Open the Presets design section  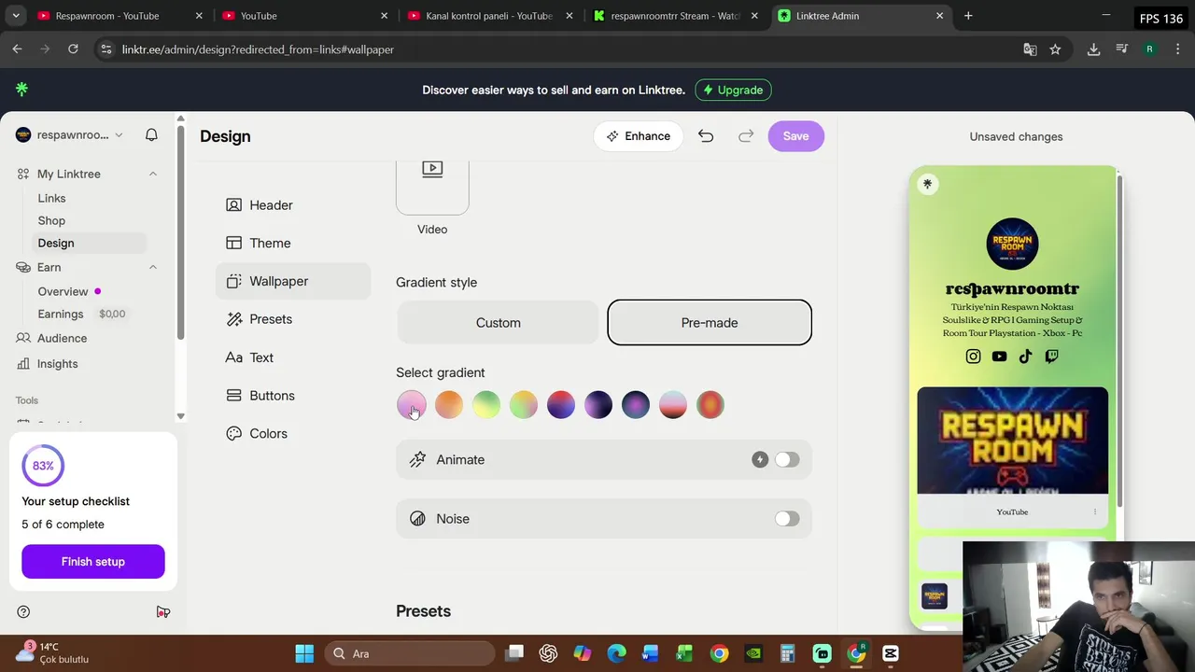click(x=293, y=319)
